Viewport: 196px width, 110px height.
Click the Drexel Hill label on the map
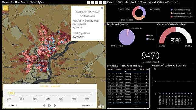14,62
